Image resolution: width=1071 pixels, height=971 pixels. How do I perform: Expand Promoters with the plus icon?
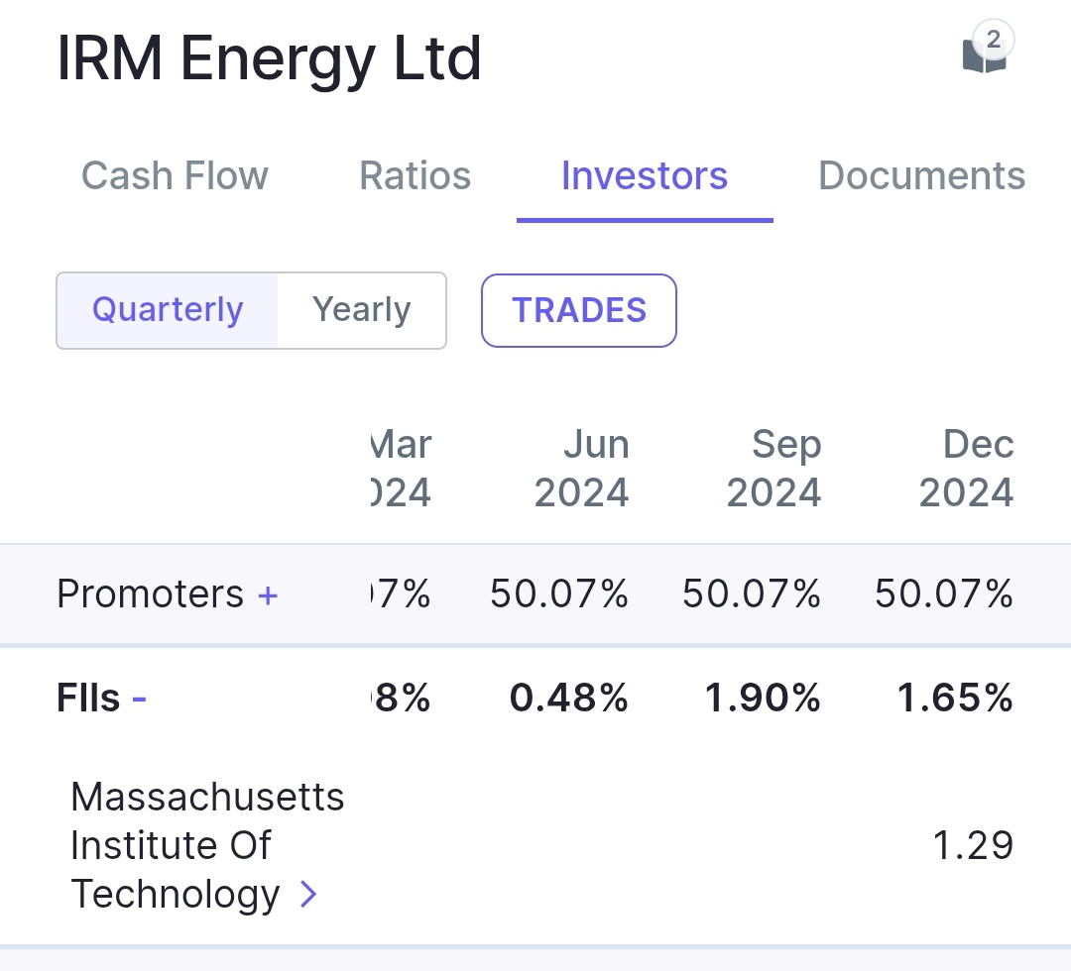(268, 595)
